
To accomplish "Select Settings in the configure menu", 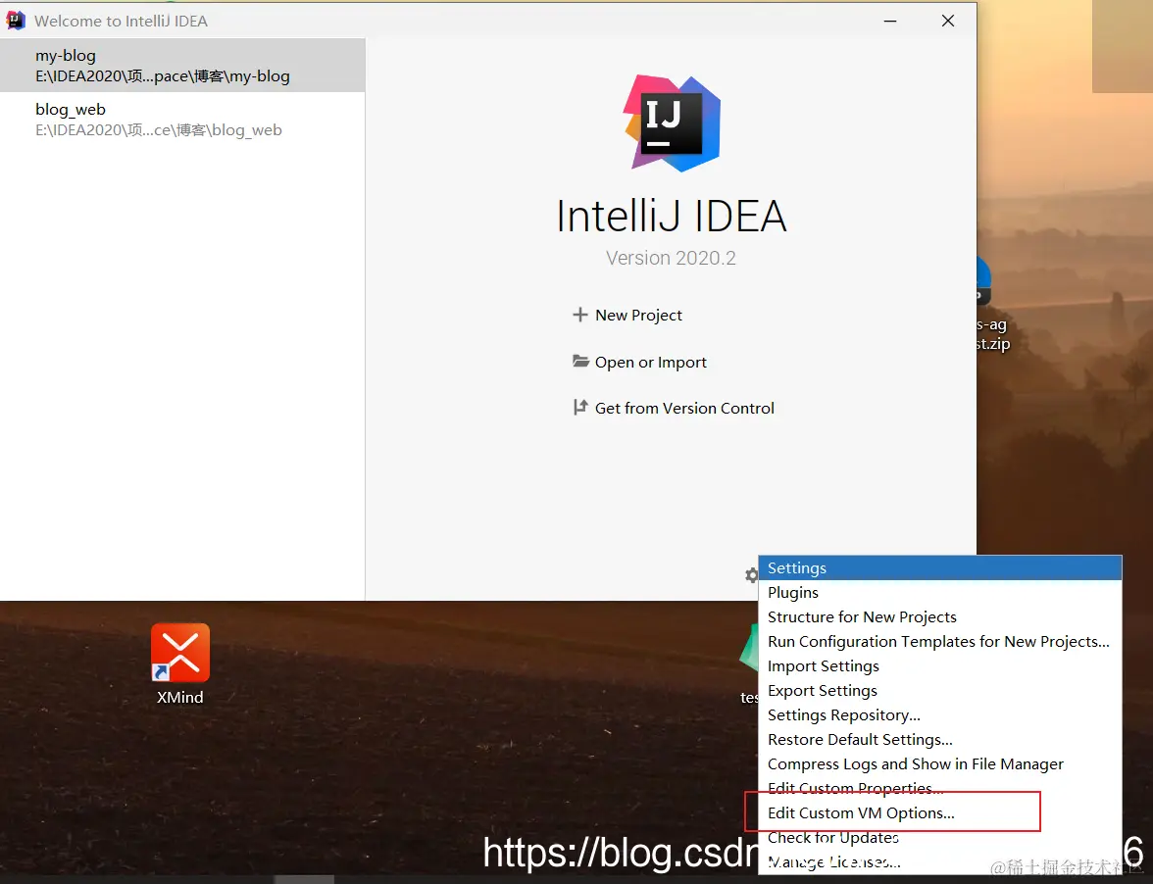I will tap(939, 568).
